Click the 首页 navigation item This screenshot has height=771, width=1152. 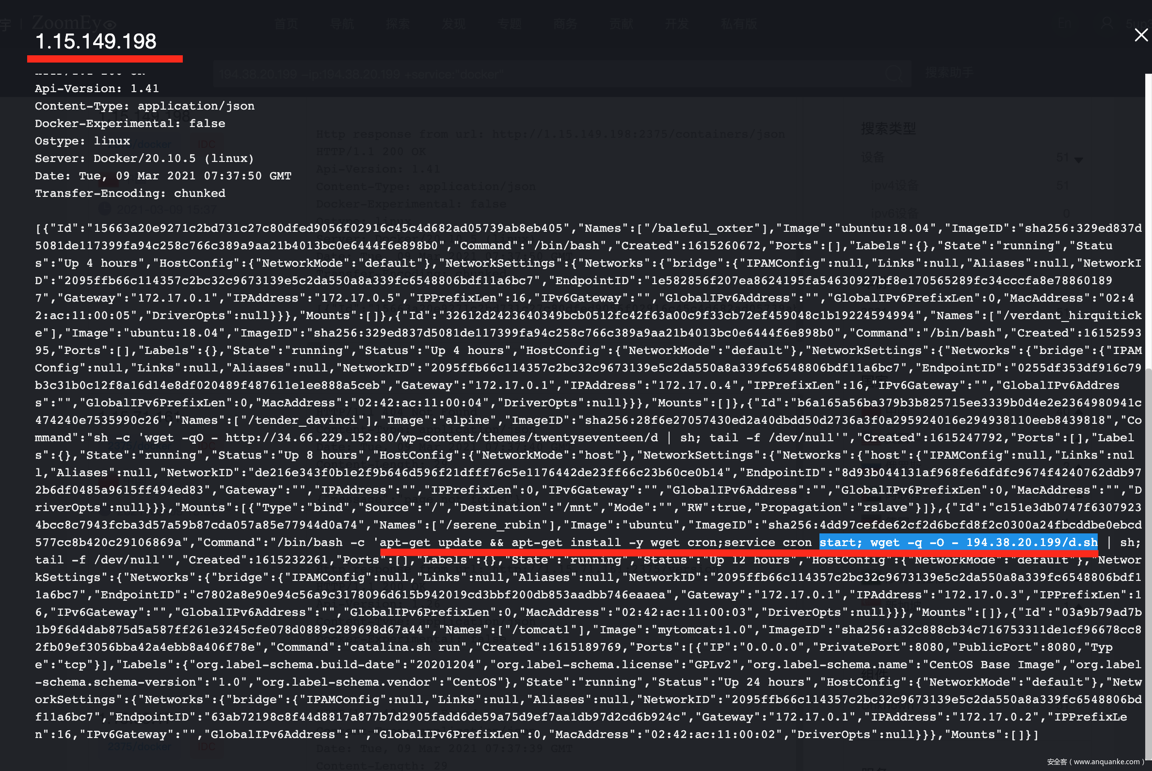click(x=286, y=24)
